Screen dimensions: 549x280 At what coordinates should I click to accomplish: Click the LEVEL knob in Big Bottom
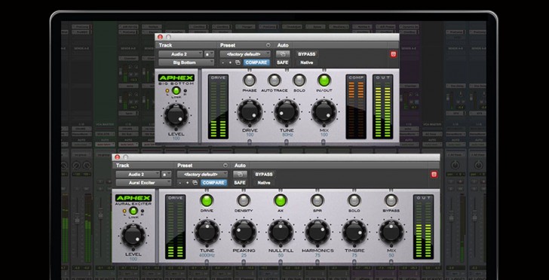[x=176, y=115]
